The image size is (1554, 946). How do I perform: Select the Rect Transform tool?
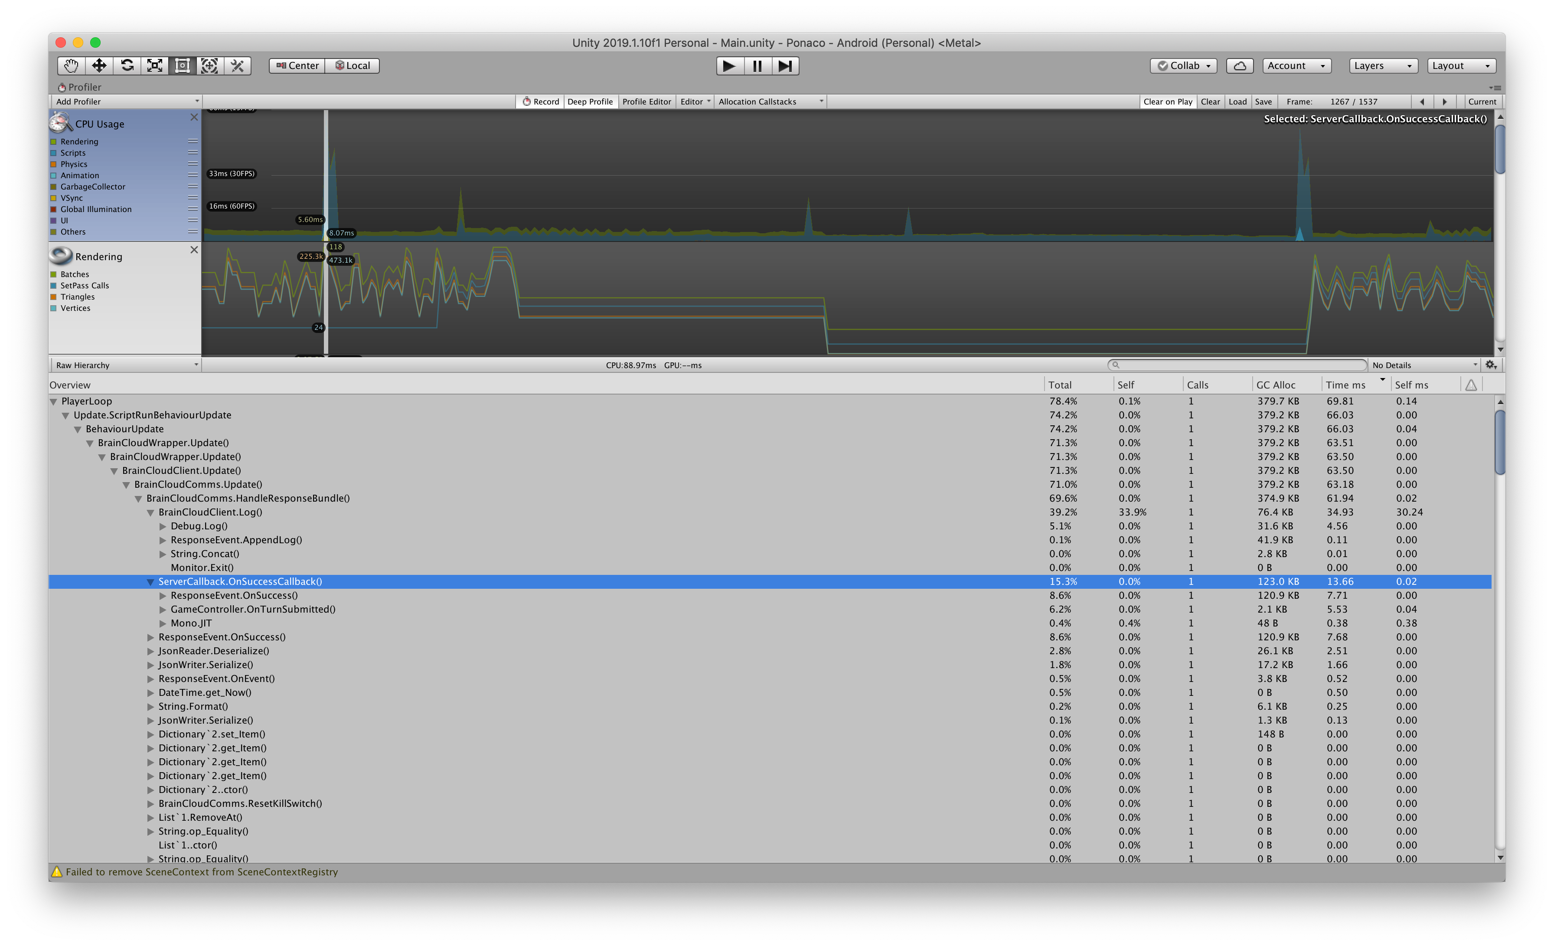click(x=182, y=65)
